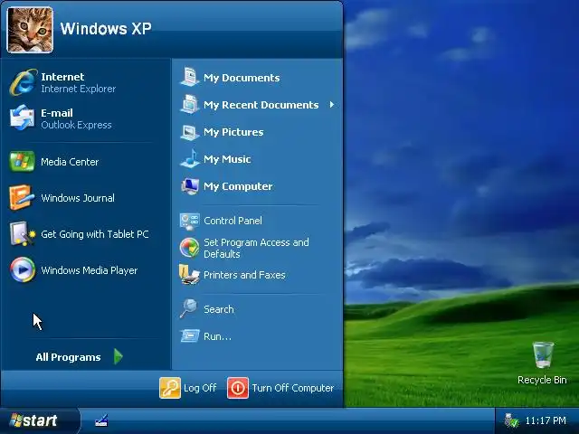The height and width of the screenshot is (434, 579).
Task: Expand All Programs with the green arrow
Action: click(x=119, y=356)
